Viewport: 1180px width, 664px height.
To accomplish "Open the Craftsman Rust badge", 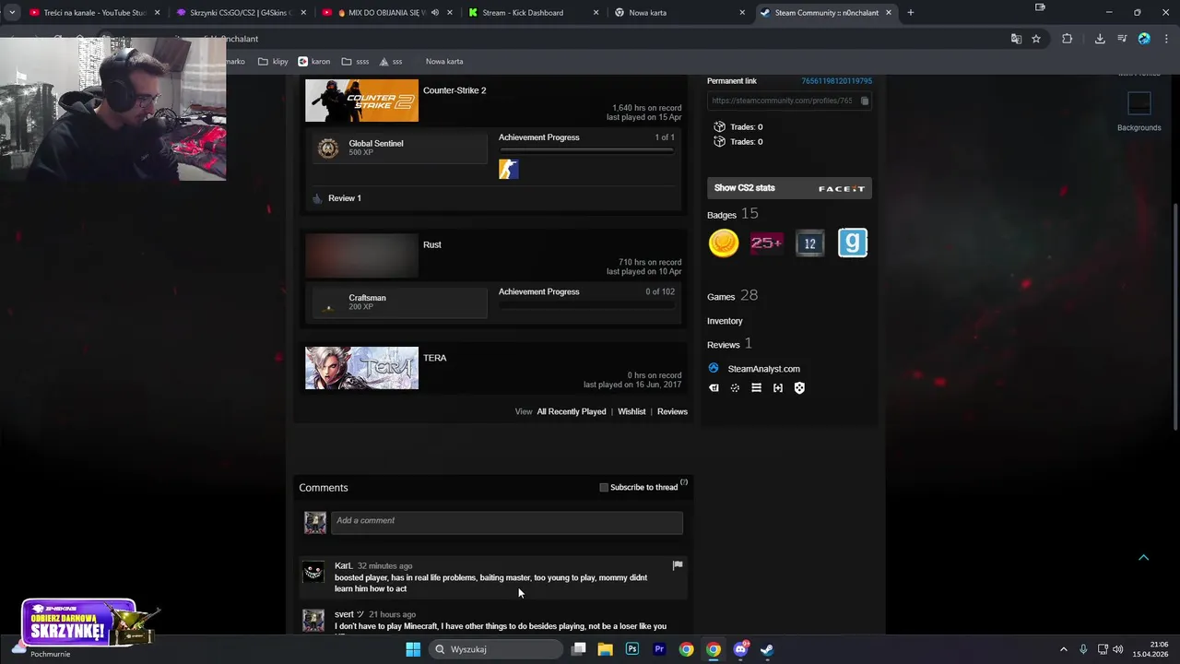I will pos(398,302).
